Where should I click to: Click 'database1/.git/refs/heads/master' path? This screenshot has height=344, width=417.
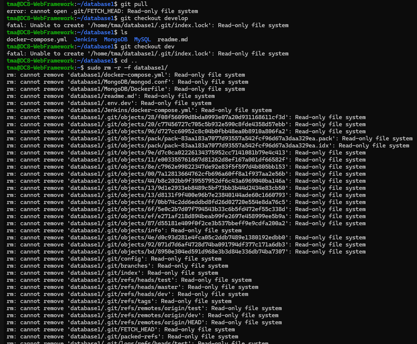pos(124,287)
